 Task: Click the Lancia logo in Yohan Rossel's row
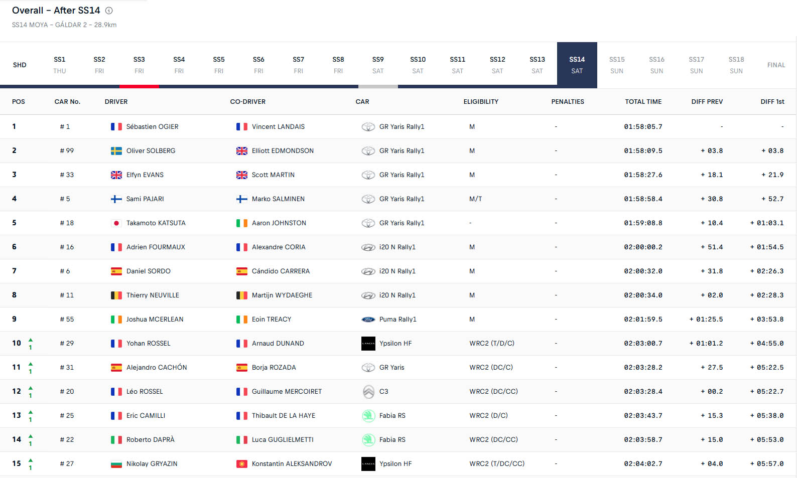click(x=368, y=344)
